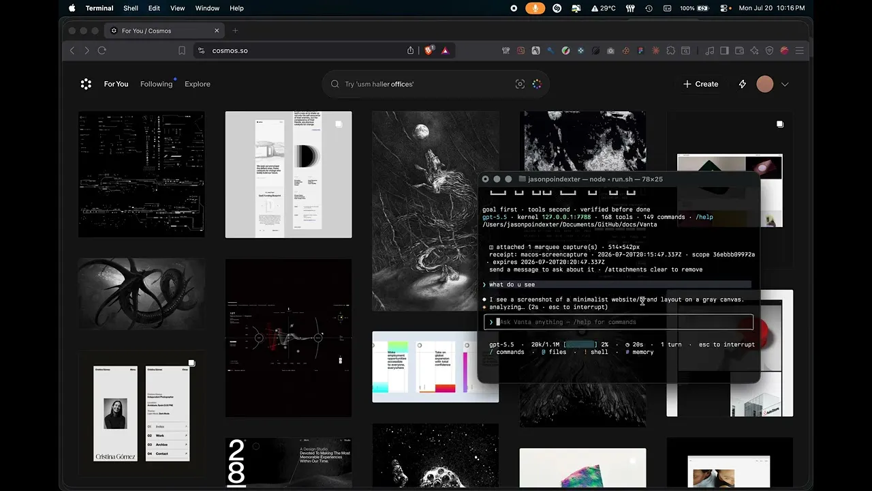Viewport: 872px width, 491px height.
Task: Click the Cosmos logo in the site header
Action: (x=86, y=84)
